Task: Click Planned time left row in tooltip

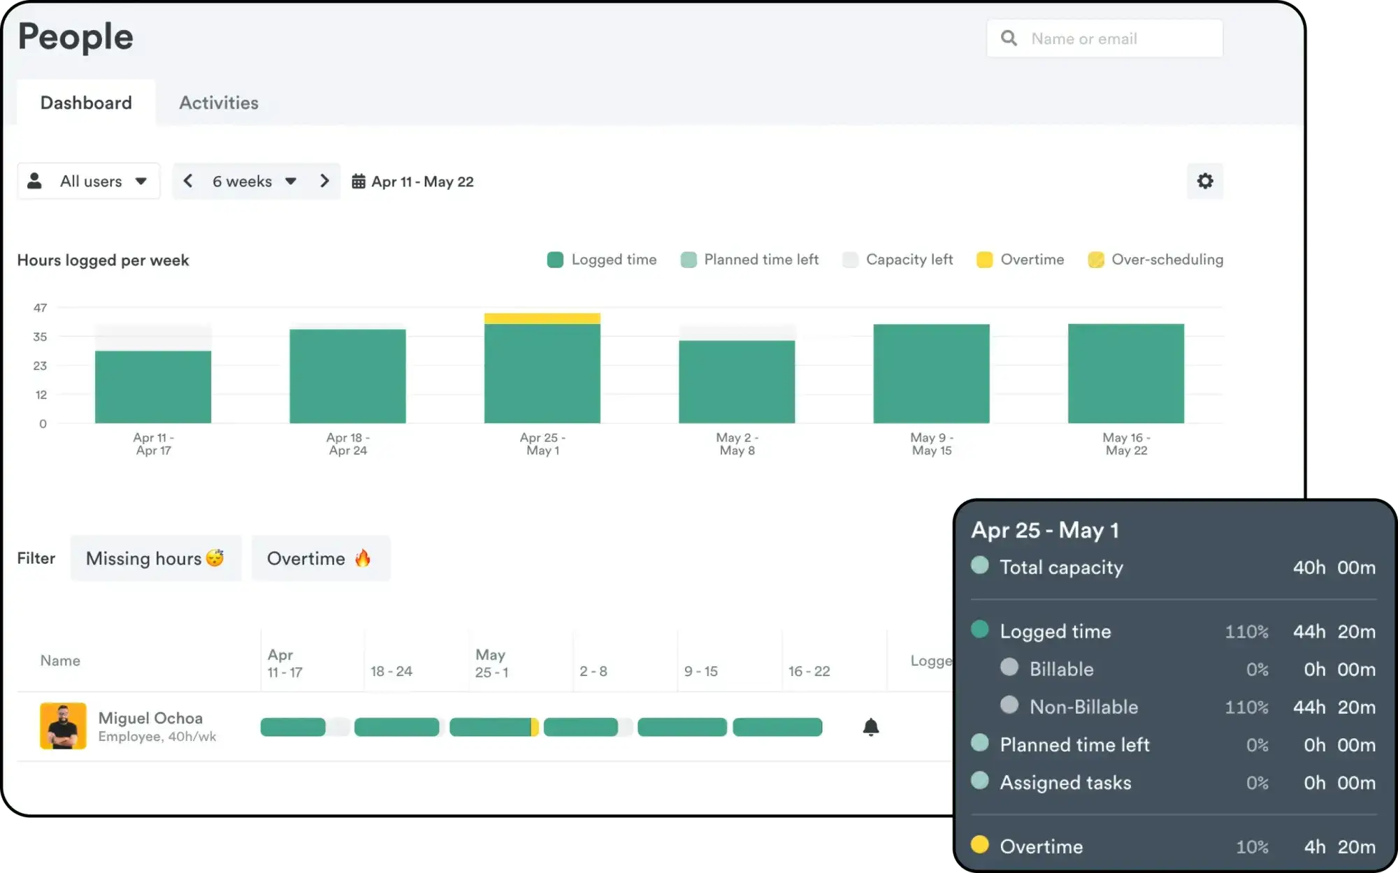Action: (1174, 744)
